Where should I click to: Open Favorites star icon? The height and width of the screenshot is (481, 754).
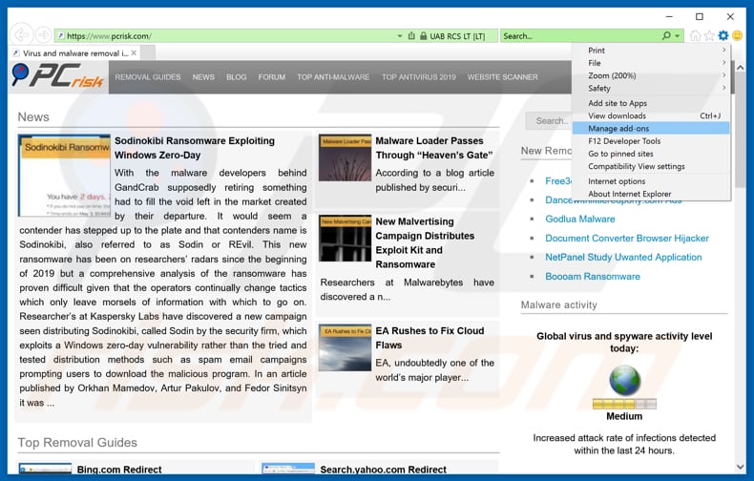point(709,35)
